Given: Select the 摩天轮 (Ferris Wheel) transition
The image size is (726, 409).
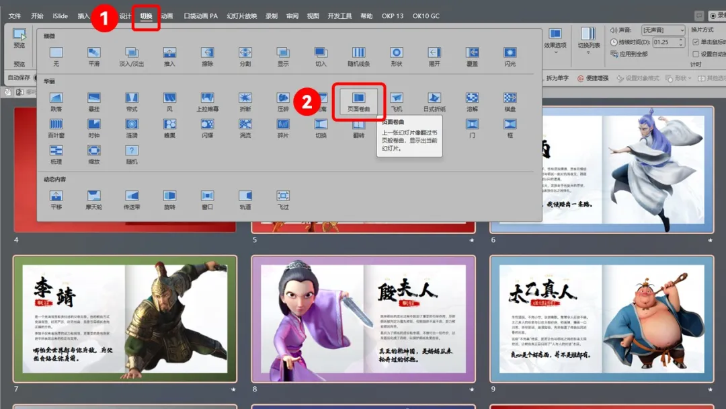Looking at the screenshot, I should (x=94, y=200).
